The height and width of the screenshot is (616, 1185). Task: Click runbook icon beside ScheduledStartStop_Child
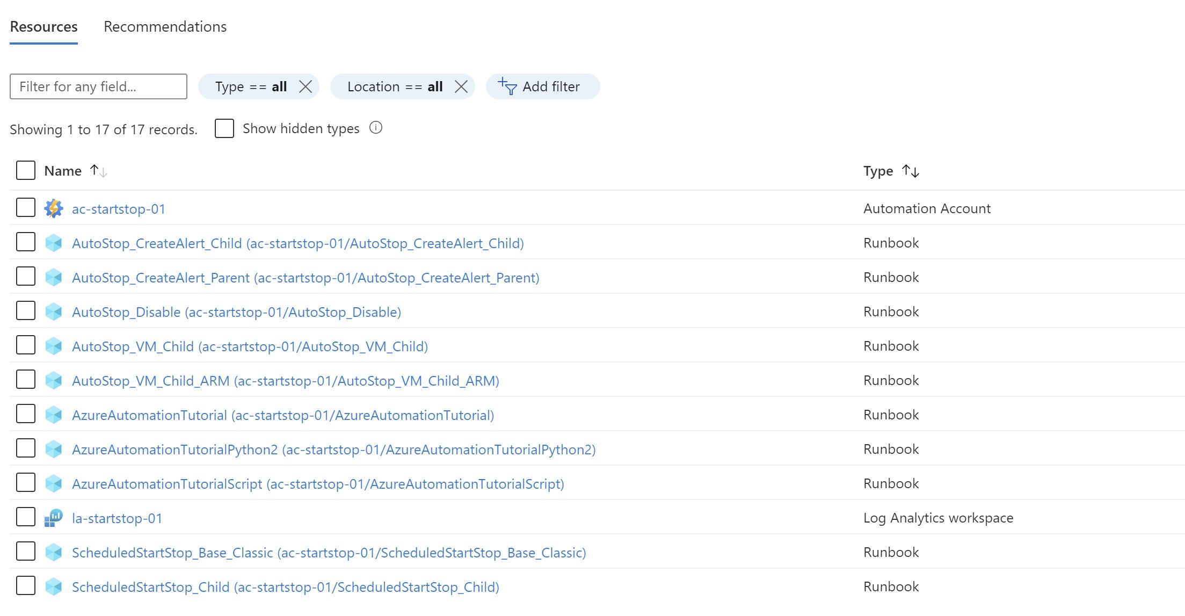pyautogui.click(x=54, y=586)
